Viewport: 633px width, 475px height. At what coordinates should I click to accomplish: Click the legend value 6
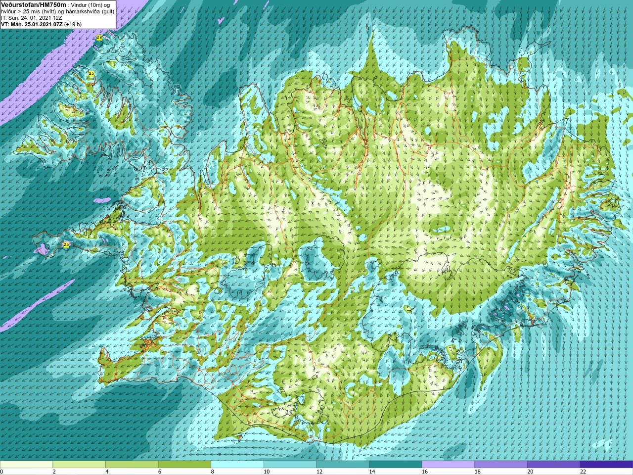(x=160, y=472)
